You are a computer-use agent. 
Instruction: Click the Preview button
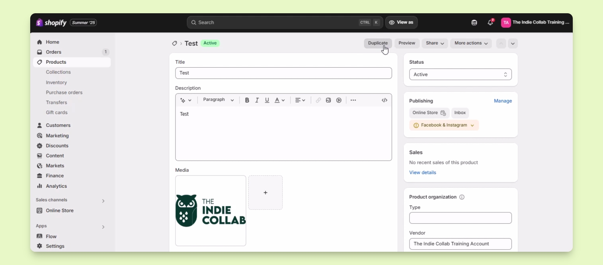407,43
